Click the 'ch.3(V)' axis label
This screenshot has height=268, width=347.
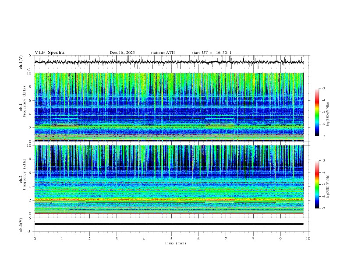[x=21, y=225]
